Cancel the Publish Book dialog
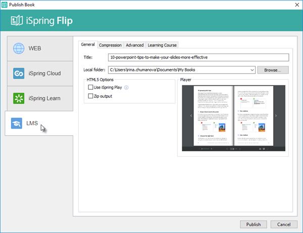Viewport: 303px width, 233px height. pos(284,224)
